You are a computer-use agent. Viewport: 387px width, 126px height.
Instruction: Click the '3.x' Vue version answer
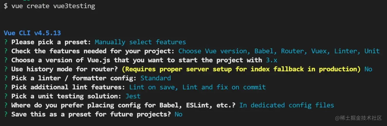272,60
